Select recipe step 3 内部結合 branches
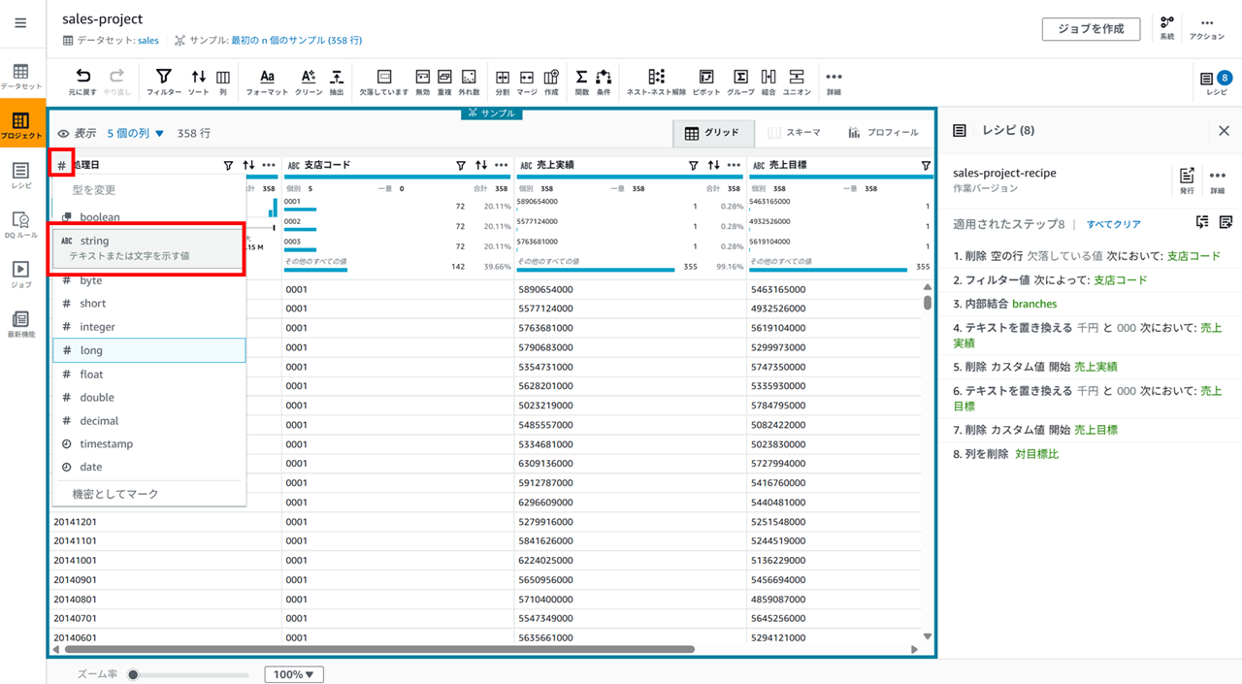 (x=1004, y=304)
